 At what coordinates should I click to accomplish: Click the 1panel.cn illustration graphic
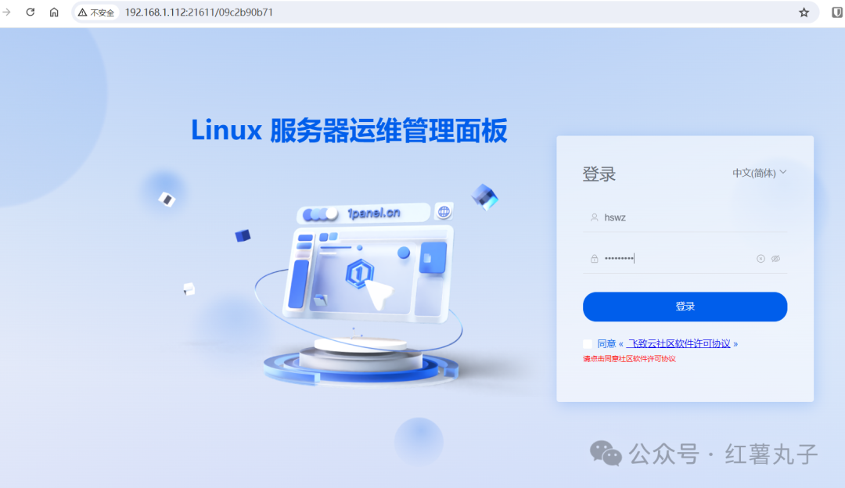[361, 291]
